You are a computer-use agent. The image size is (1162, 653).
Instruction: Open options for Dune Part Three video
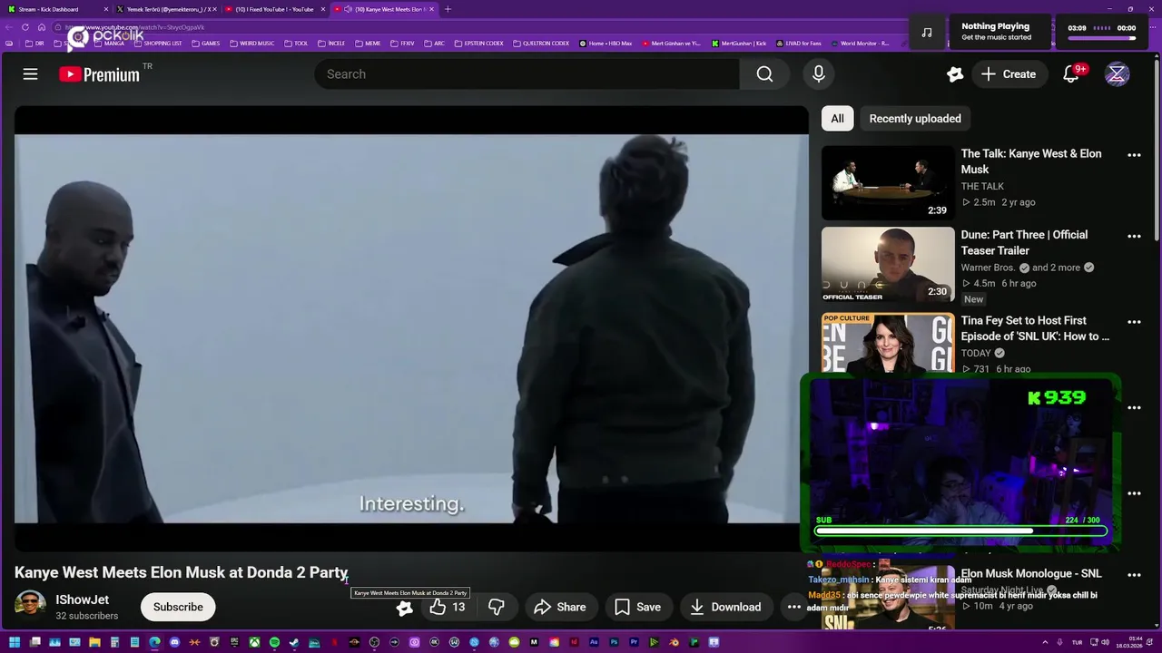[x=1134, y=236]
